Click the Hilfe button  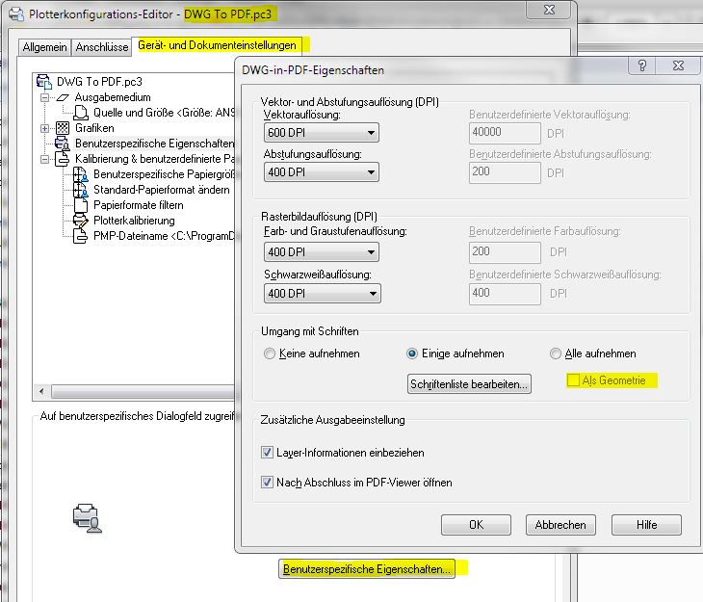646,525
